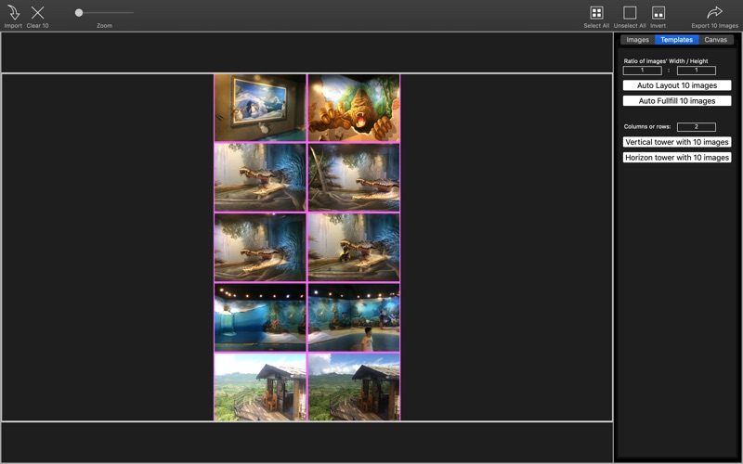Click the Invert selection icon
This screenshot has width=743, height=464.
(658, 13)
